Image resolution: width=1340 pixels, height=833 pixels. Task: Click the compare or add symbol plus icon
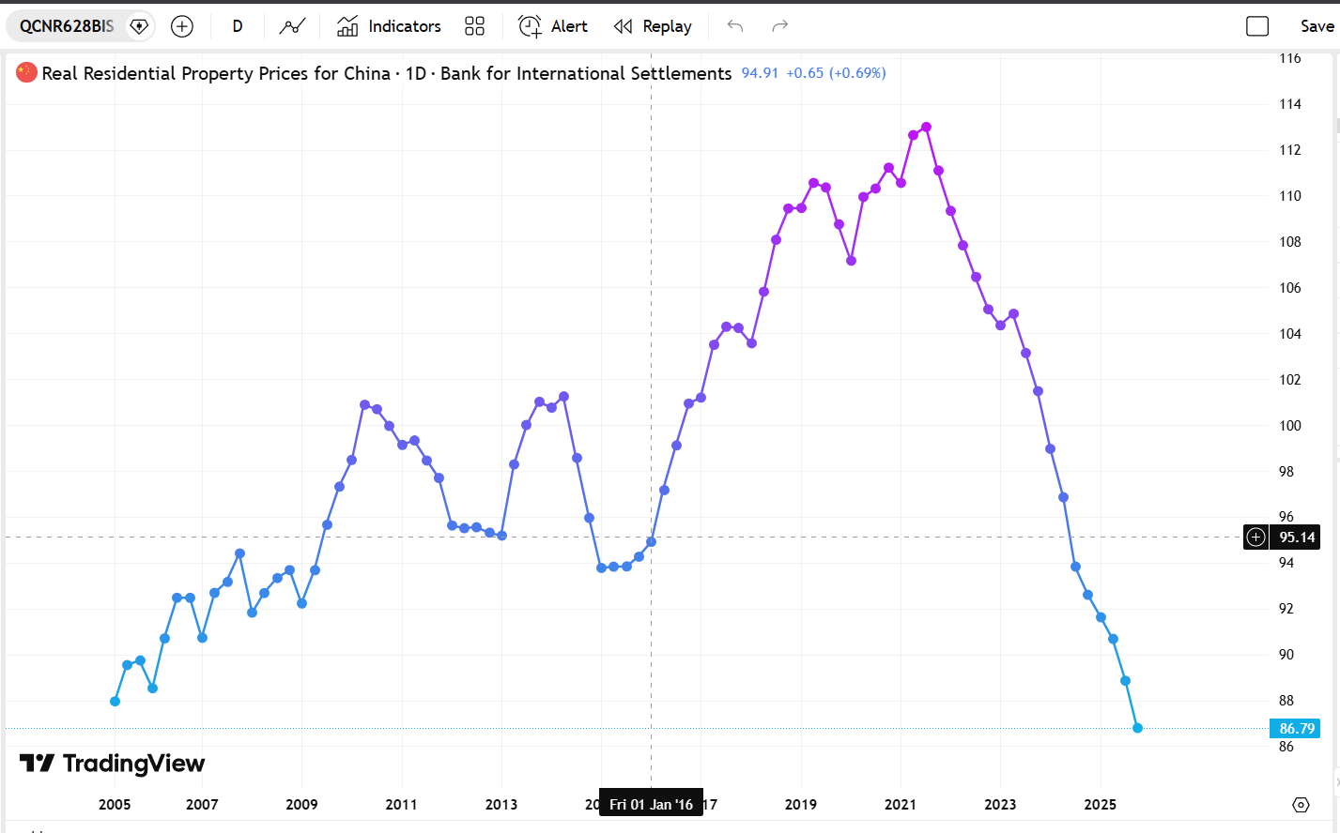pos(182,26)
